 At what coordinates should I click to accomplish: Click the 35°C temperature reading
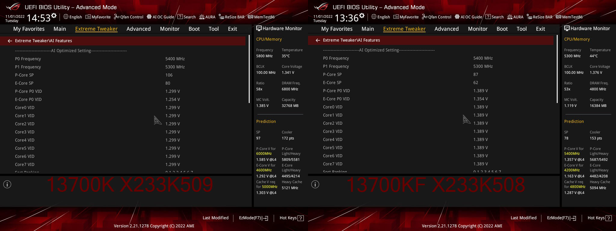[x=286, y=56]
